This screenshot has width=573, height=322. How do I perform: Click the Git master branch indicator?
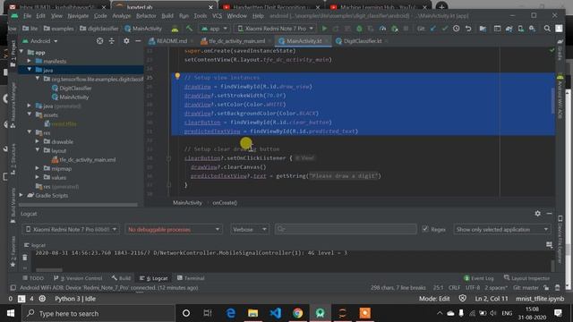click(526, 288)
